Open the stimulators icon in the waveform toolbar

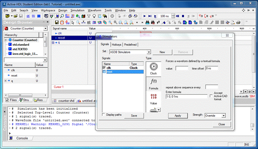(67, 22)
